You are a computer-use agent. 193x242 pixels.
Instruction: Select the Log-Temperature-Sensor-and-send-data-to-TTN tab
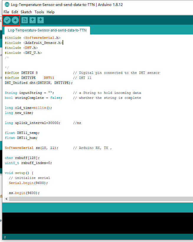(x=47, y=30)
